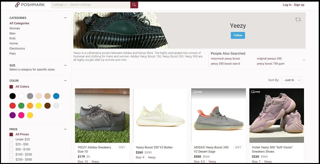Select the Electronics category
The height and width of the screenshot is (164, 320).
[17, 48]
